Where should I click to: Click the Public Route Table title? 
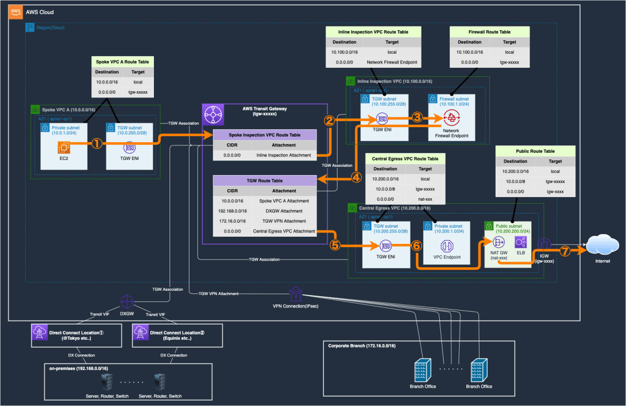(535, 151)
